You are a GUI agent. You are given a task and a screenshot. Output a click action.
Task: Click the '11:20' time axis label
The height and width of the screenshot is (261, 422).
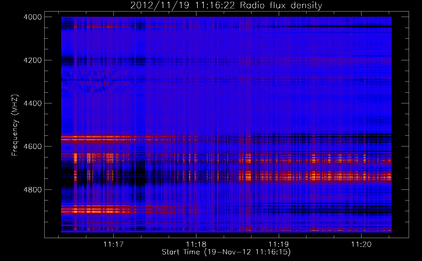click(361, 244)
